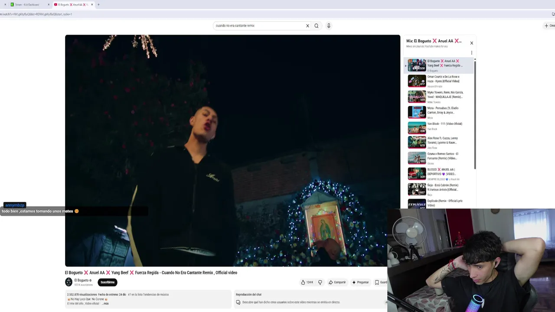Save the video with Guardar
Screen dimensions: 555x312
point(381,282)
